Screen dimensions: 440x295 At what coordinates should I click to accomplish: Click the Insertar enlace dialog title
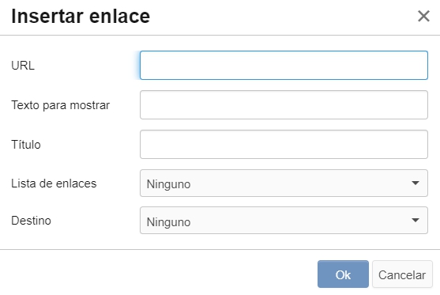(x=81, y=17)
